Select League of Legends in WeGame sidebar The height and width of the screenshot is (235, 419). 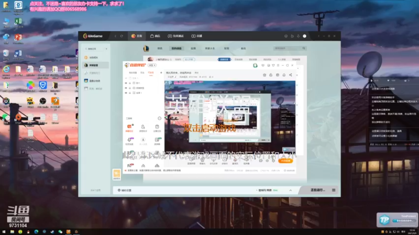point(96,65)
